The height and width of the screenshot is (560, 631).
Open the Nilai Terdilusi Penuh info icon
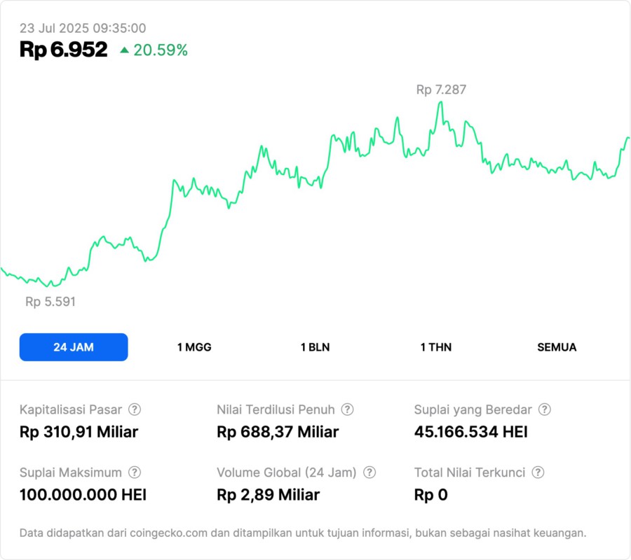click(x=347, y=409)
